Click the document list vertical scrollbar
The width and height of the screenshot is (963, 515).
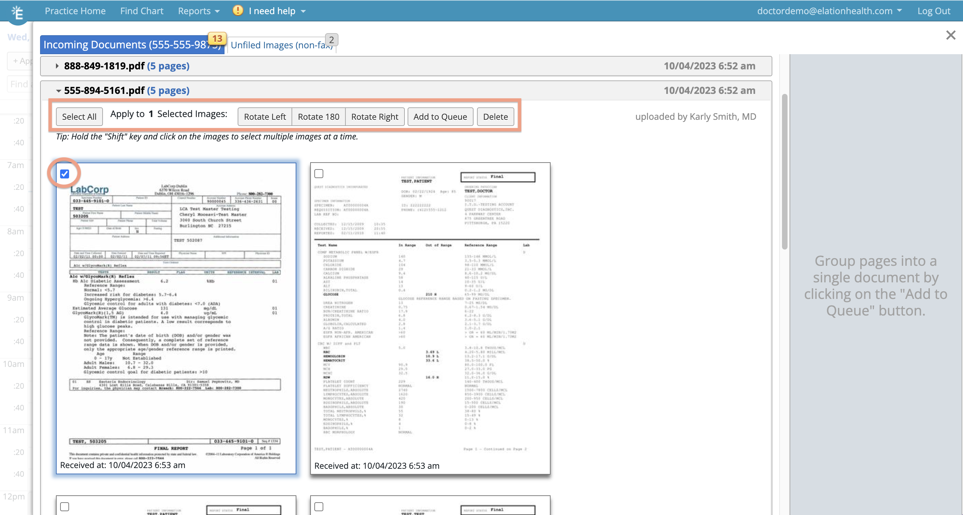[785, 172]
